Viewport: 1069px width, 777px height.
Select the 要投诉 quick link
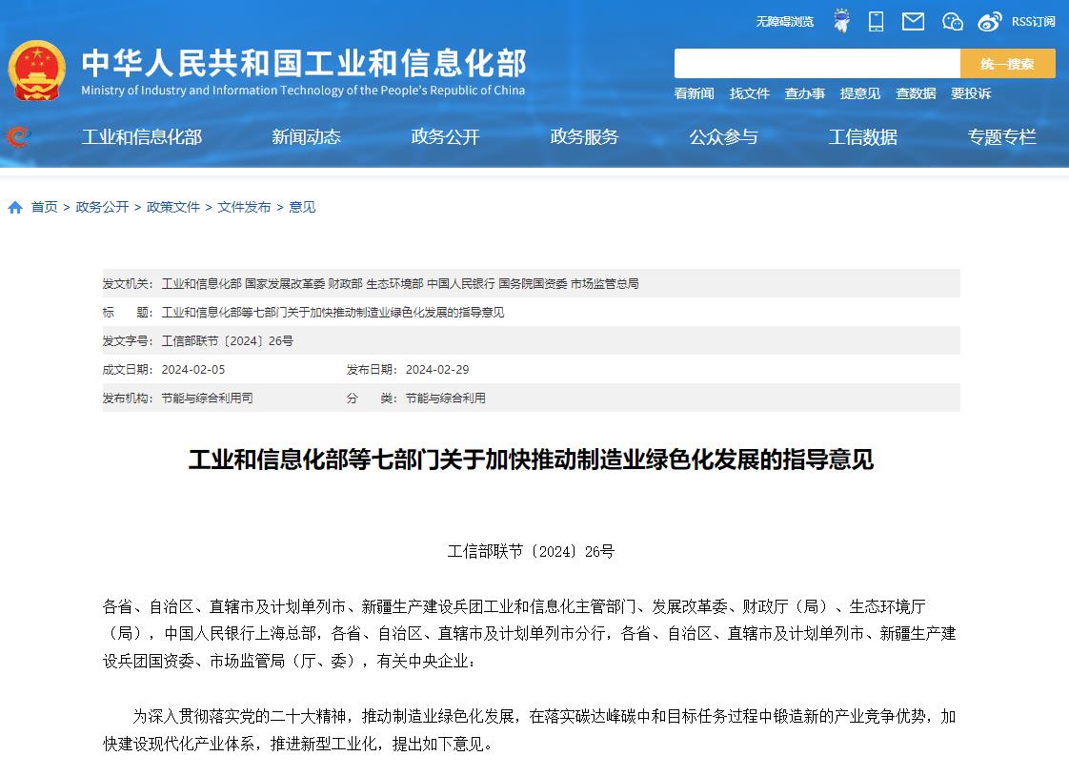coord(971,93)
